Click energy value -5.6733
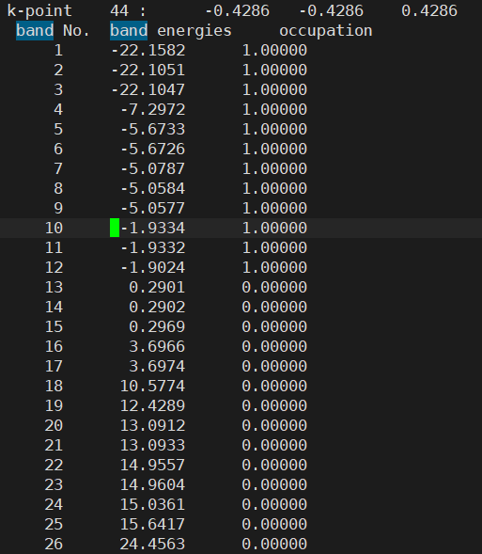The height and width of the screenshot is (554, 482). (x=152, y=130)
